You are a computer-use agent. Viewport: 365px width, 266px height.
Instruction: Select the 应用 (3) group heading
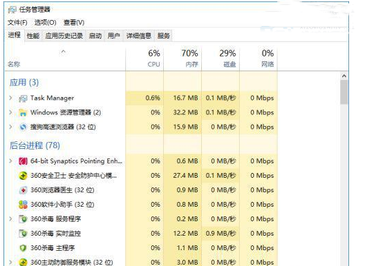(24, 83)
